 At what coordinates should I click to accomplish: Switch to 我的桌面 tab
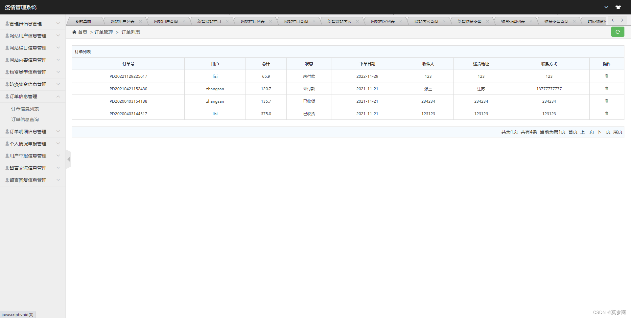(x=83, y=22)
